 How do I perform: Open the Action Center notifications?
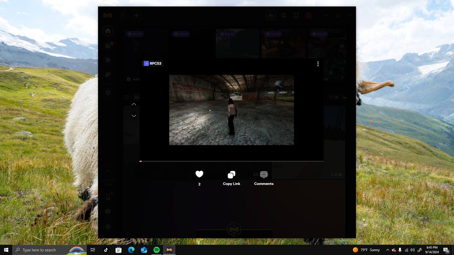tap(447, 250)
